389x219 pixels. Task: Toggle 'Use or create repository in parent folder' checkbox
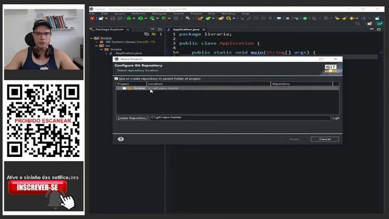click(x=116, y=78)
